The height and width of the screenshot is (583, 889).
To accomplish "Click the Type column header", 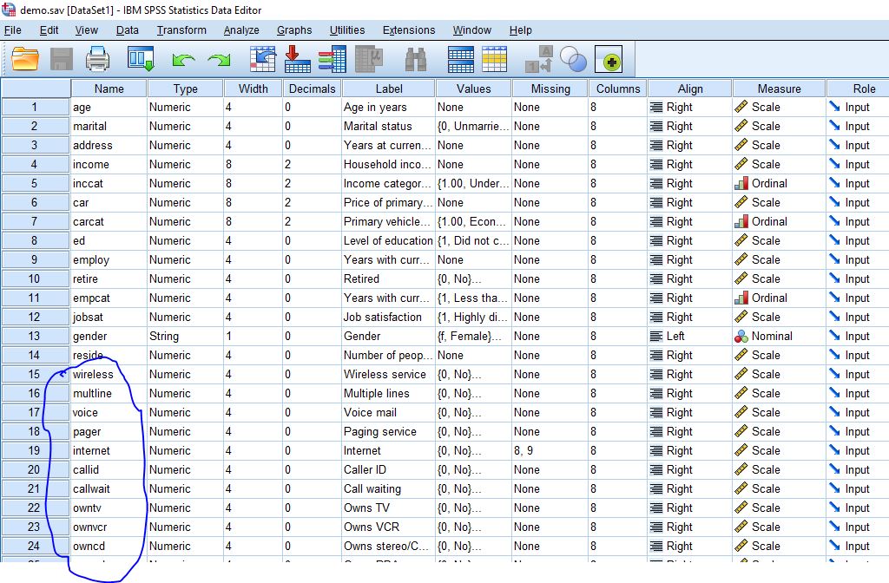I will (x=186, y=88).
